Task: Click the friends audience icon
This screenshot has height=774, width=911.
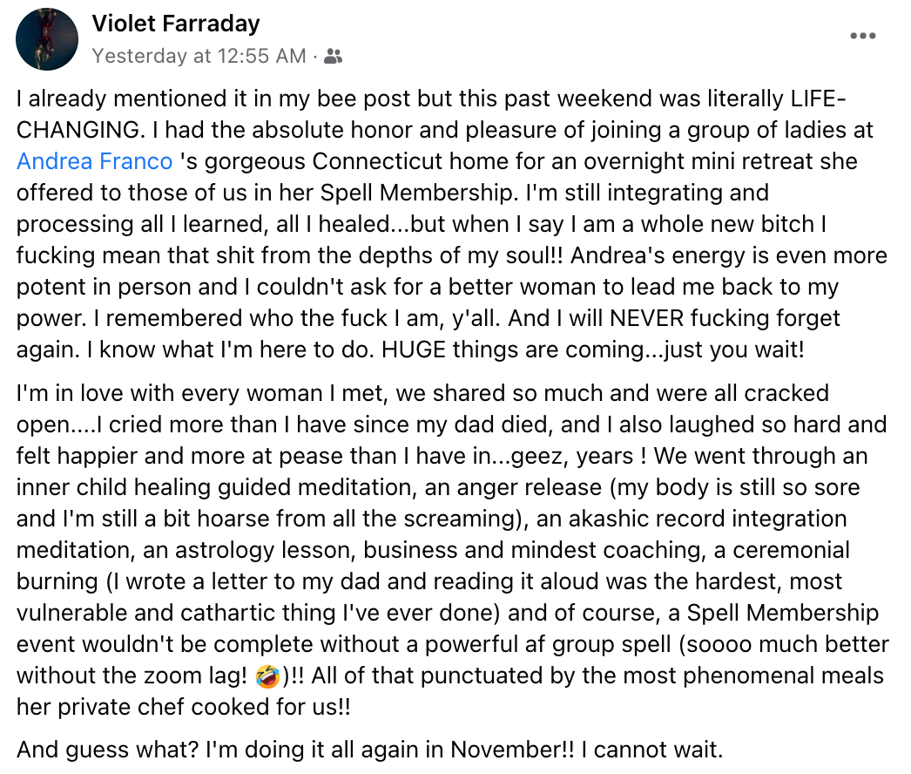Action: (x=333, y=57)
